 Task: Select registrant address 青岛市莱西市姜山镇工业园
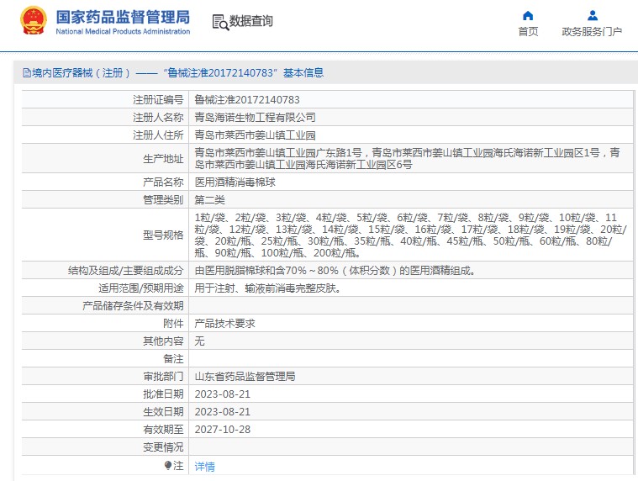[x=256, y=135]
